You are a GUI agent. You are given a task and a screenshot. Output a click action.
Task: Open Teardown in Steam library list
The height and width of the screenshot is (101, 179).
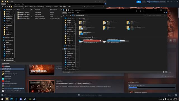point(7,71)
